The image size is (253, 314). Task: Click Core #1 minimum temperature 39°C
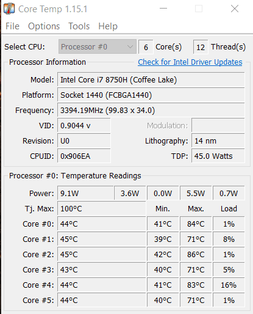click(x=163, y=239)
